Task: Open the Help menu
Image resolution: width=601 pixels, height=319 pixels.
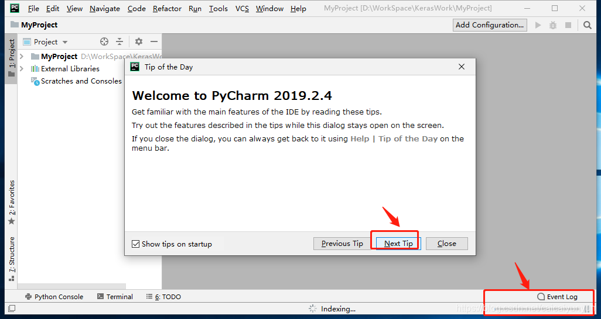Action: coord(298,8)
